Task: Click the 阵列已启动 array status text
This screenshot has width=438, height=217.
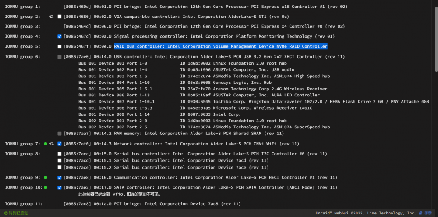Action: click(18, 213)
